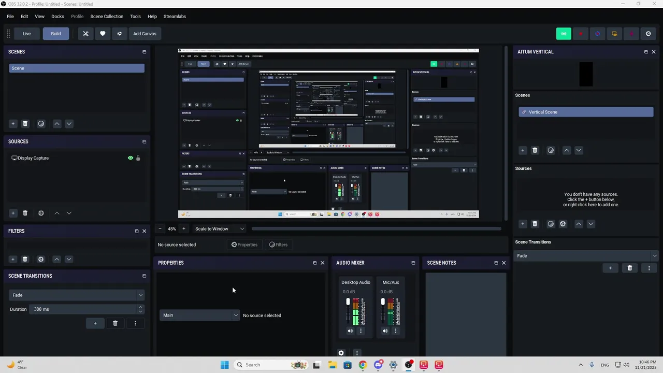Show hidden tray icons chevron
663x373 pixels.
581,365
